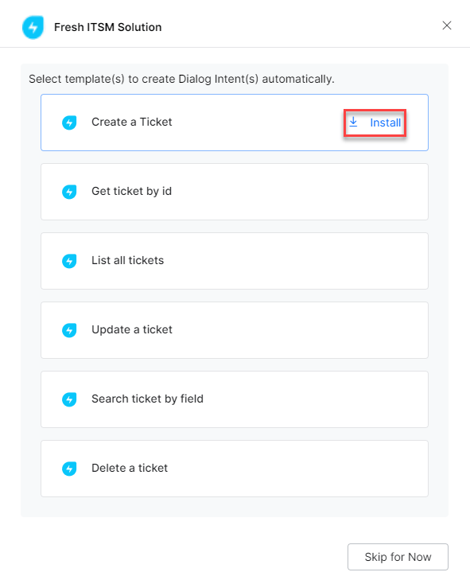This screenshot has height=576, width=470.
Task: Click the Select template(s) instruction text
Action: click(181, 79)
